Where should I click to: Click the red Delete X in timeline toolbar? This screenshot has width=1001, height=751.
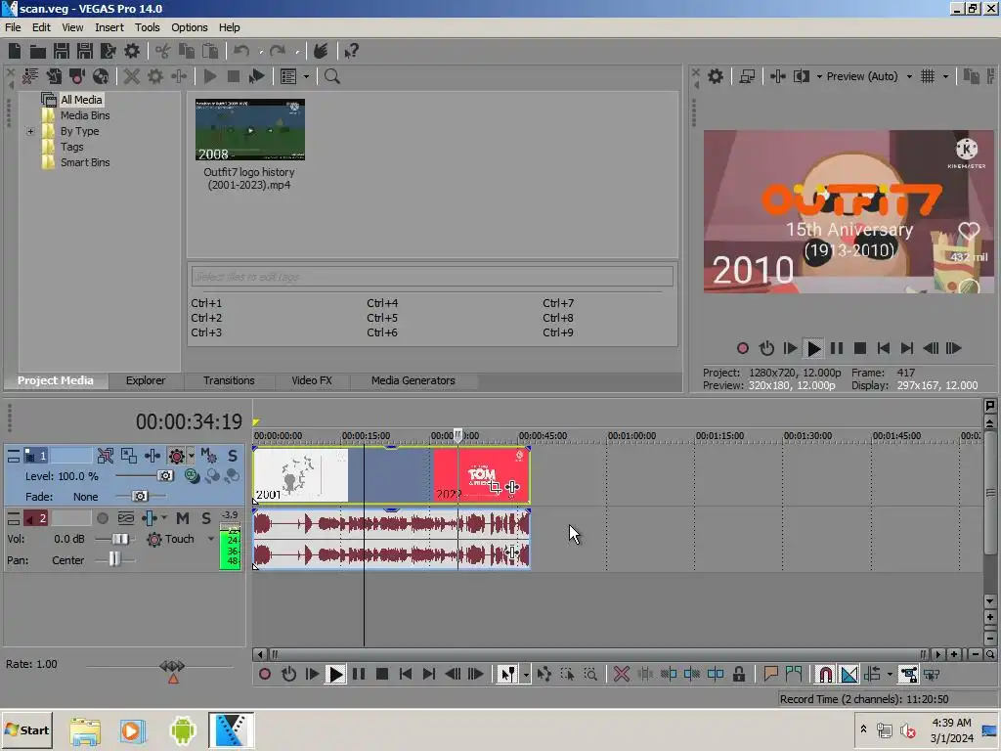[x=621, y=675]
